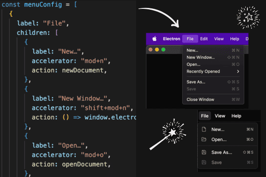This screenshot has height=177, width=266.
Task: Click the Save As floppy disk icon
Action: click(x=204, y=152)
